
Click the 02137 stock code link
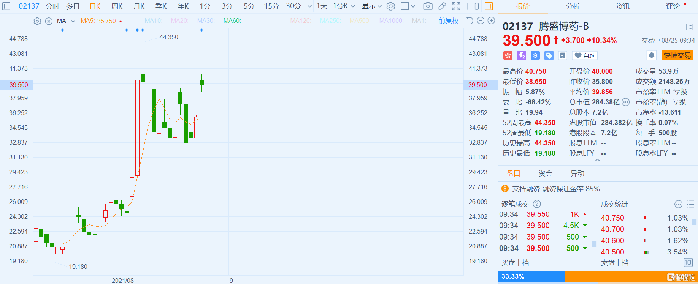coord(29,6)
